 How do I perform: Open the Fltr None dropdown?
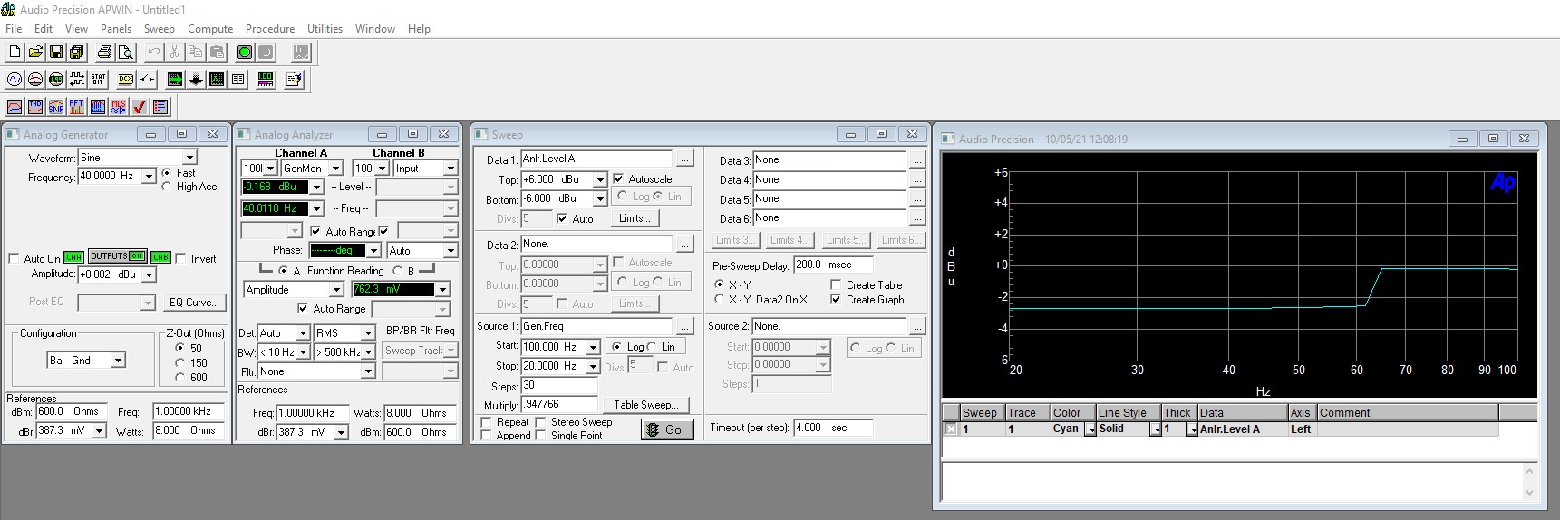coord(368,371)
